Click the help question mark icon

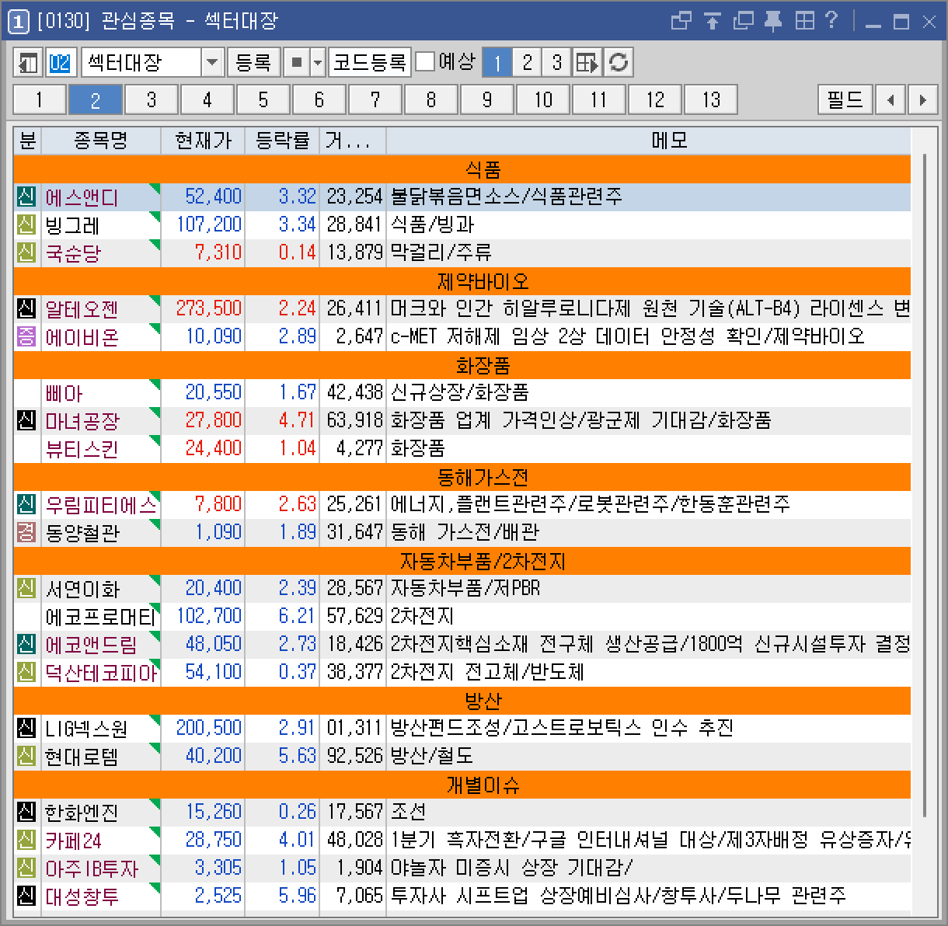(x=831, y=20)
